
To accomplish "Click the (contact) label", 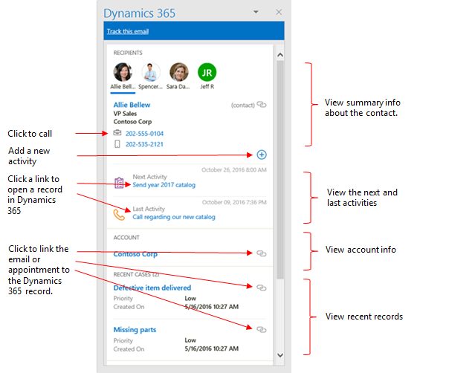I will [242, 105].
